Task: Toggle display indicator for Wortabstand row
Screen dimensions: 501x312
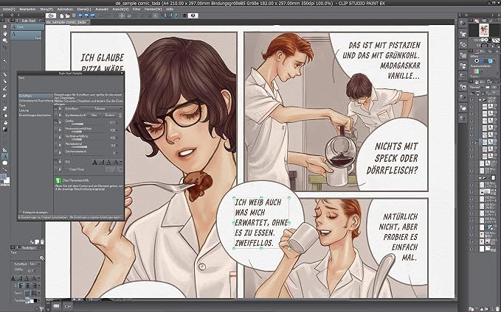Action: click(x=56, y=145)
